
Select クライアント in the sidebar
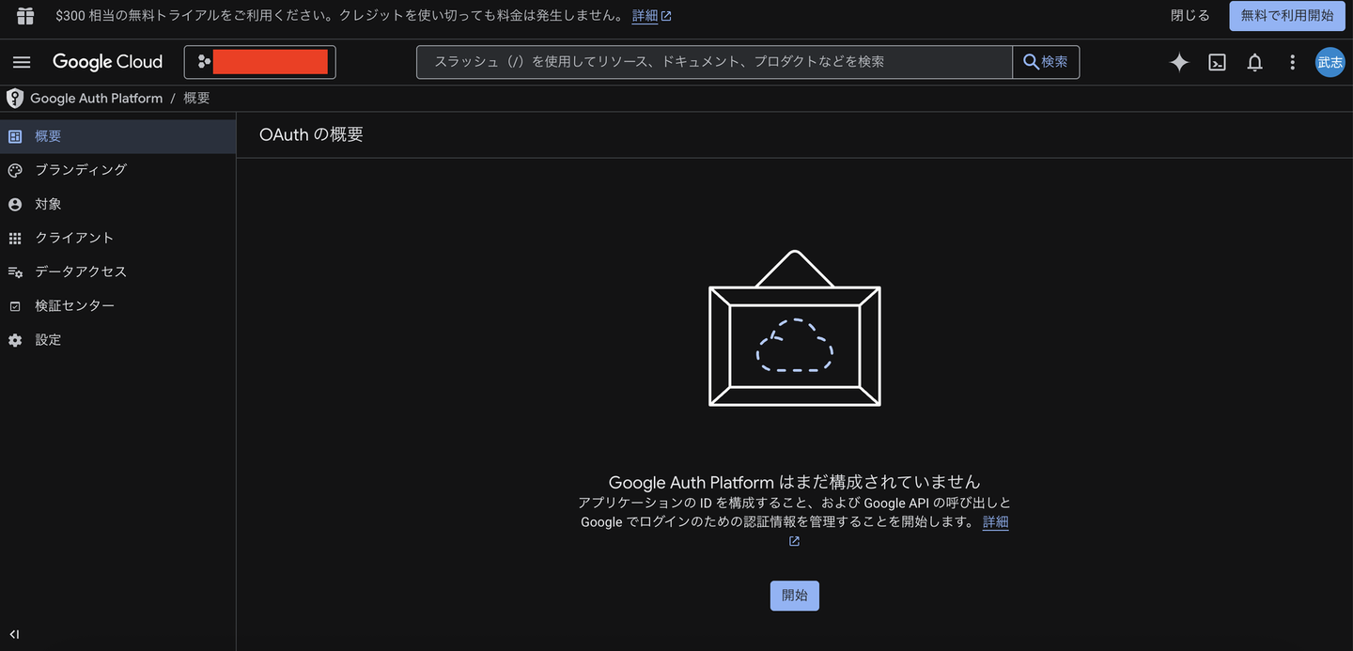click(x=117, y=238)
